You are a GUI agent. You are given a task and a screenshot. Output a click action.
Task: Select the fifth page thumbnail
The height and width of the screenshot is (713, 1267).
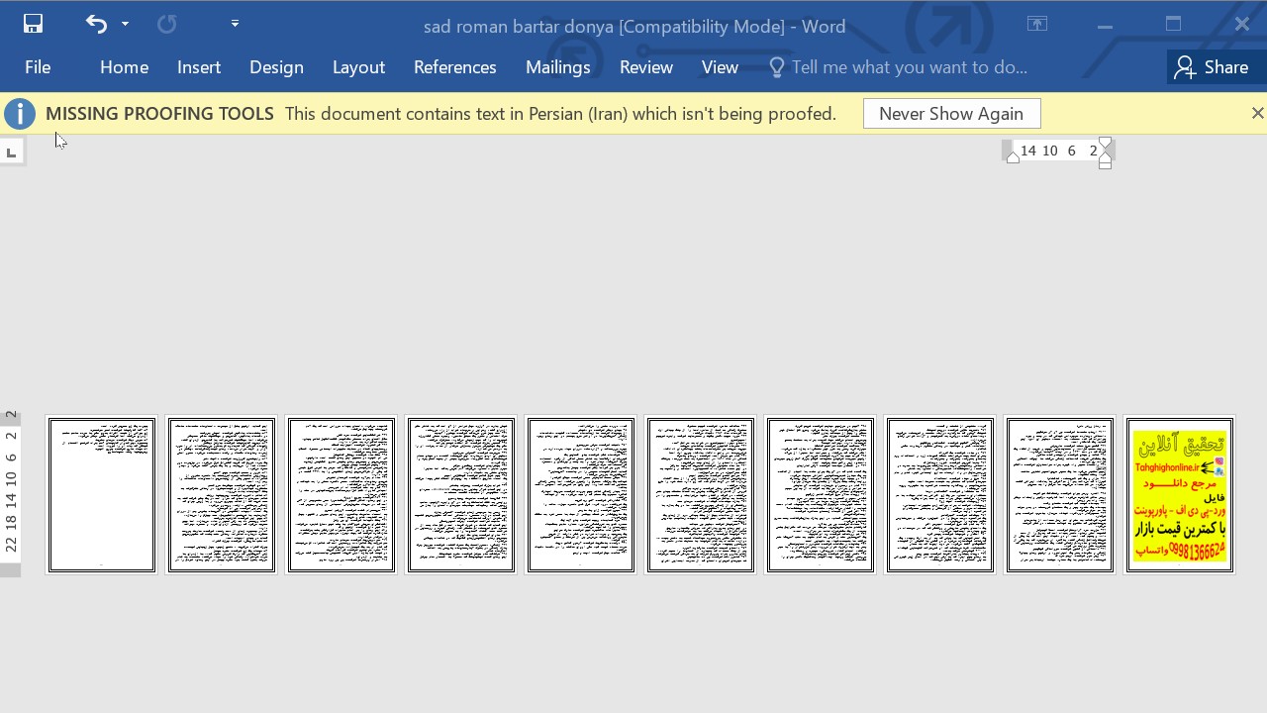pyautogui.click(x=581, y=495)
